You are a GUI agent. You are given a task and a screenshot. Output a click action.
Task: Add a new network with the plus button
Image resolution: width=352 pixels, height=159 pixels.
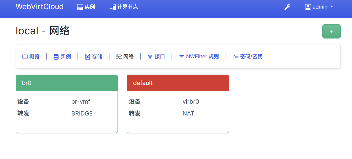[x=331, y=31]
